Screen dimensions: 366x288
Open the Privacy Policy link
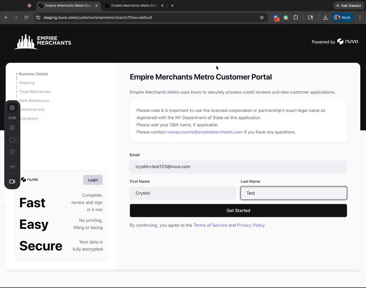coord(251,225)
